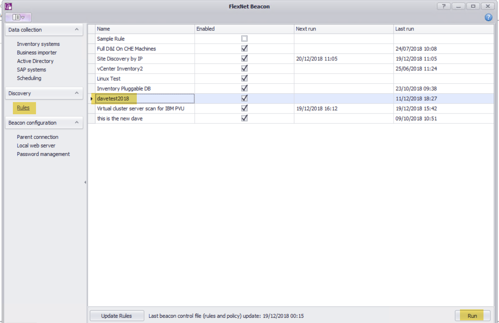Select 'Full D&I On CHE Machines' rule

coord(126,49)
